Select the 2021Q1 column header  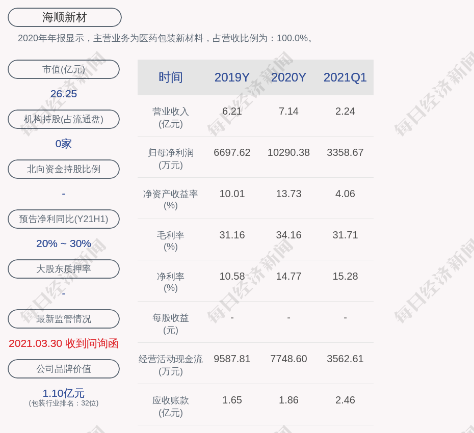pos(345,77)
